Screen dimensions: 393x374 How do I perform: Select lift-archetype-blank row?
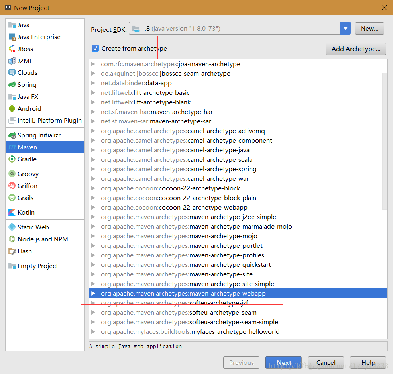(x=238, y=102)
